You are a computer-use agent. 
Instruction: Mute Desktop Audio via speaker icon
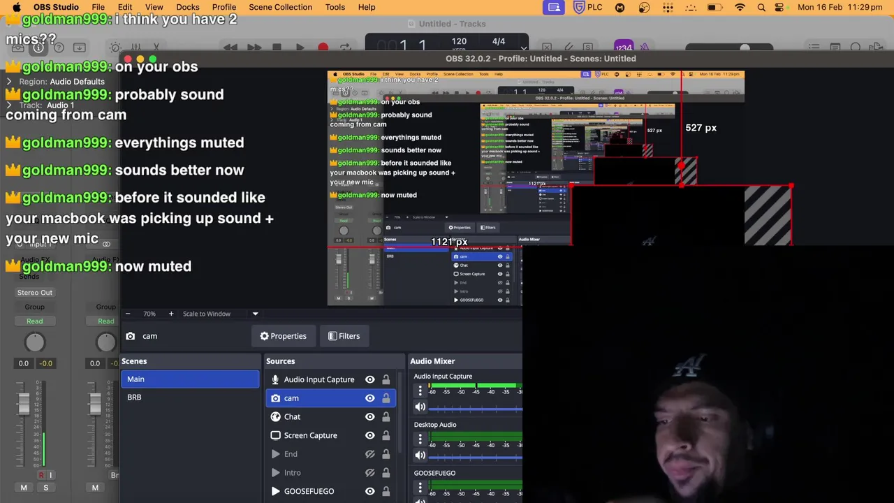420,455
